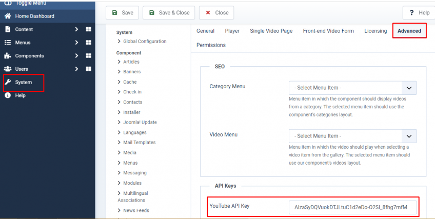Open the Components dashboard grid icon
The width and height of the screenshot is (435, 219).
(89, 56)
